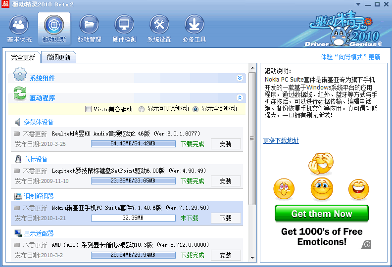
Task: Switch to 微调更新 tab
Action: [59, 57]
